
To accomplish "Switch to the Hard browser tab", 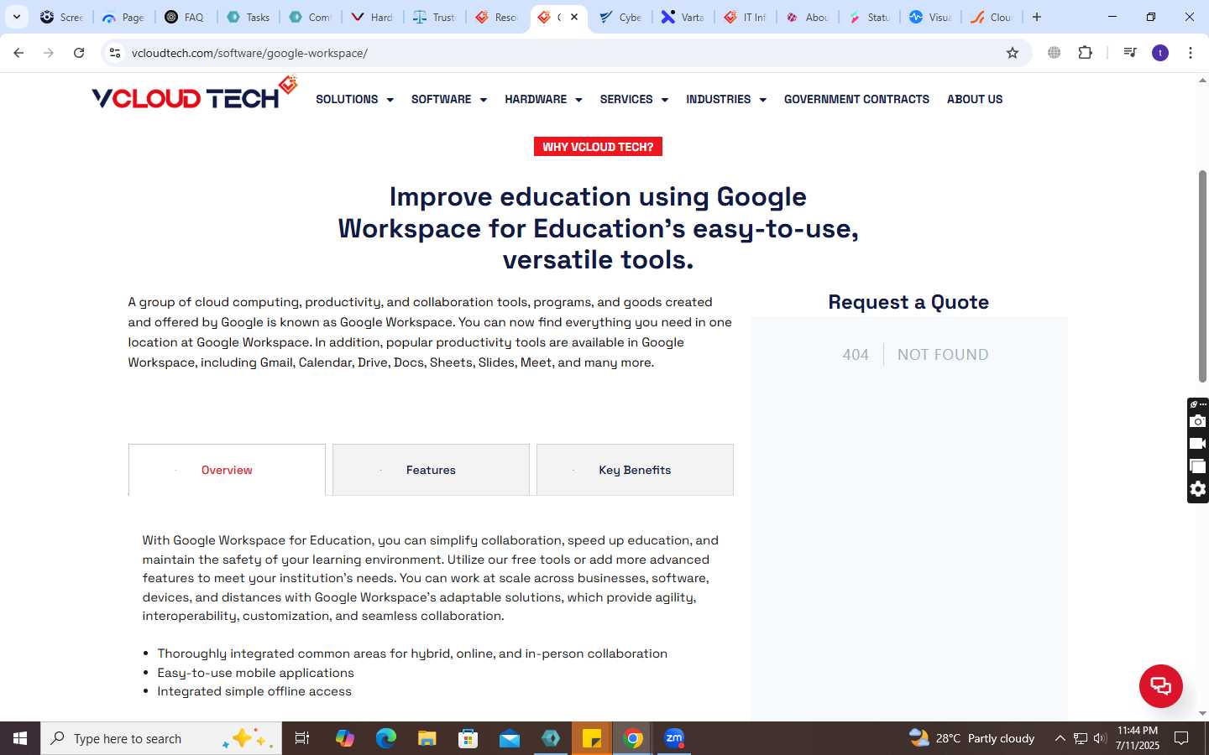I will (373, 17).
